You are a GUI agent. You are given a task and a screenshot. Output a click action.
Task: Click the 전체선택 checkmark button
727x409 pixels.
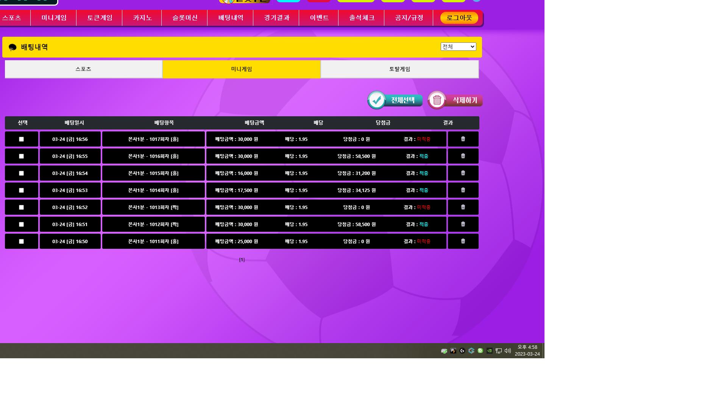[x=395, y=100]
